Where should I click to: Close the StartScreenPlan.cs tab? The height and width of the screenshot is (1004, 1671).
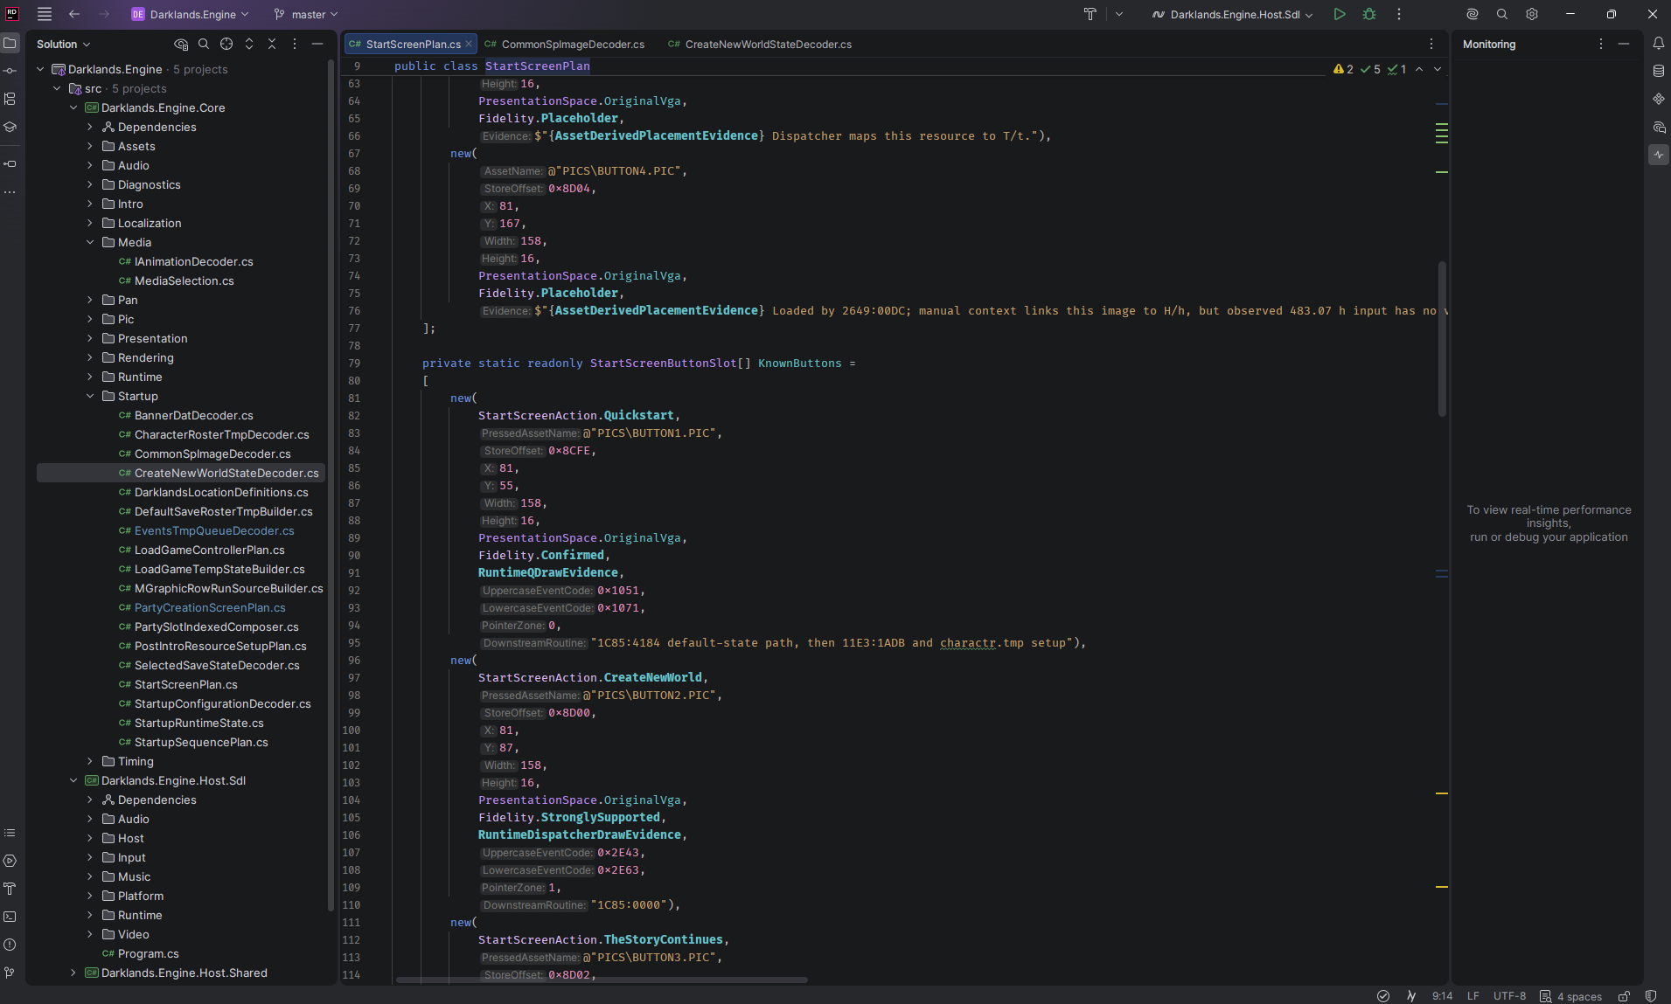pyautogui.click(x=469, y=44)
